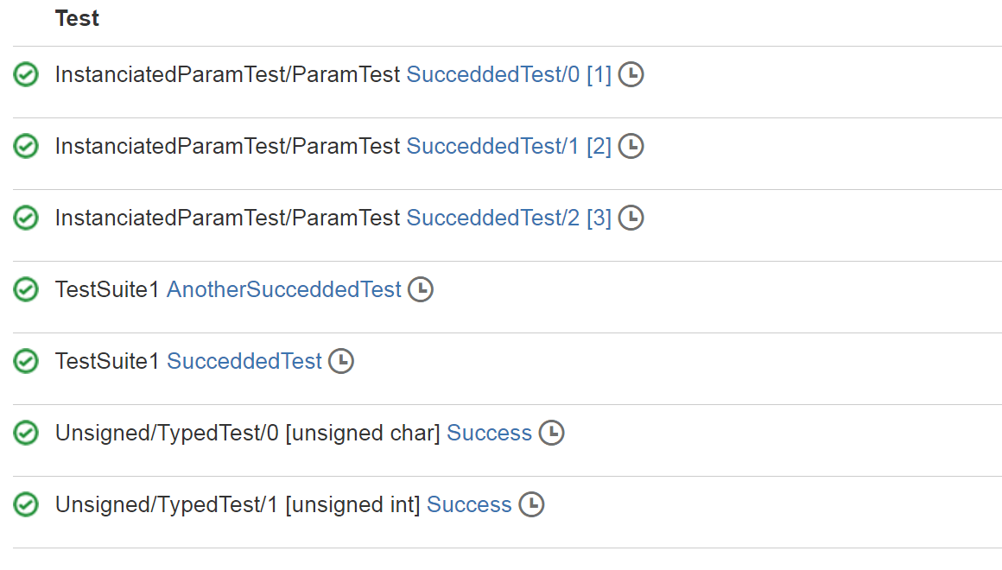Viewport: 1002px width, 570px height.
Task: Open history clock for SucceddedTest/1 [2]
Action: pos(631,146)
